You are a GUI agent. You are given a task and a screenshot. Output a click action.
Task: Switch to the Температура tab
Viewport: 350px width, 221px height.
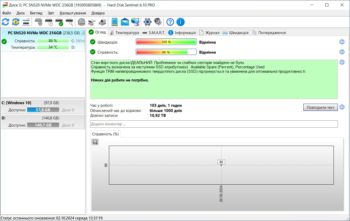[x=124, y=32]
